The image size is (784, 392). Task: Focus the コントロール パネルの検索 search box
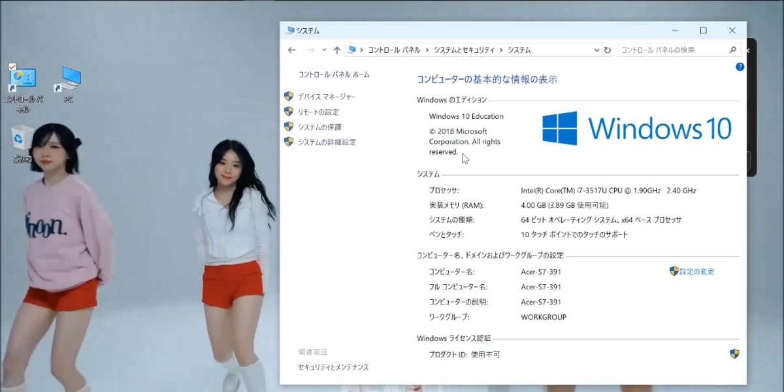[x=673, y=50]
